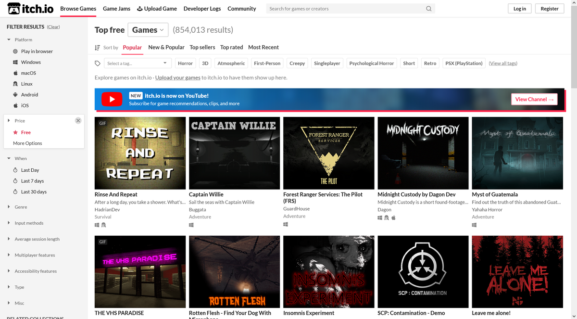Select the PSX (PlayStation) tag
This screenshot has height=319, width=577.
click(464, 64)
